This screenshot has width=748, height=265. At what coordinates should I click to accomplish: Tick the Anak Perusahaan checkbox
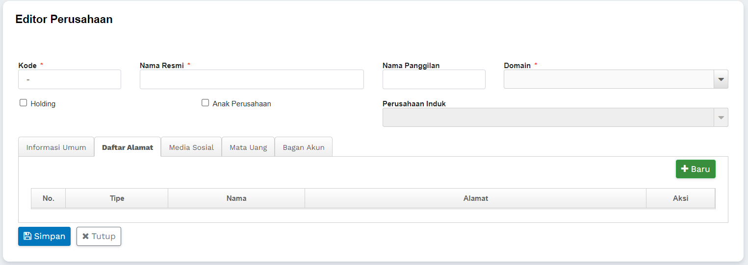[x=206, y=103]
